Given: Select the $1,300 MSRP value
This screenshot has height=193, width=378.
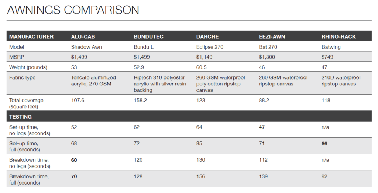Looking at the screenshot, I should (267, 57).
